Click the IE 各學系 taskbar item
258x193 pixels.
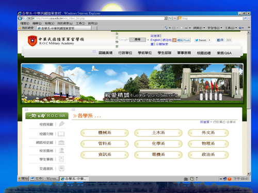(74, 179)
